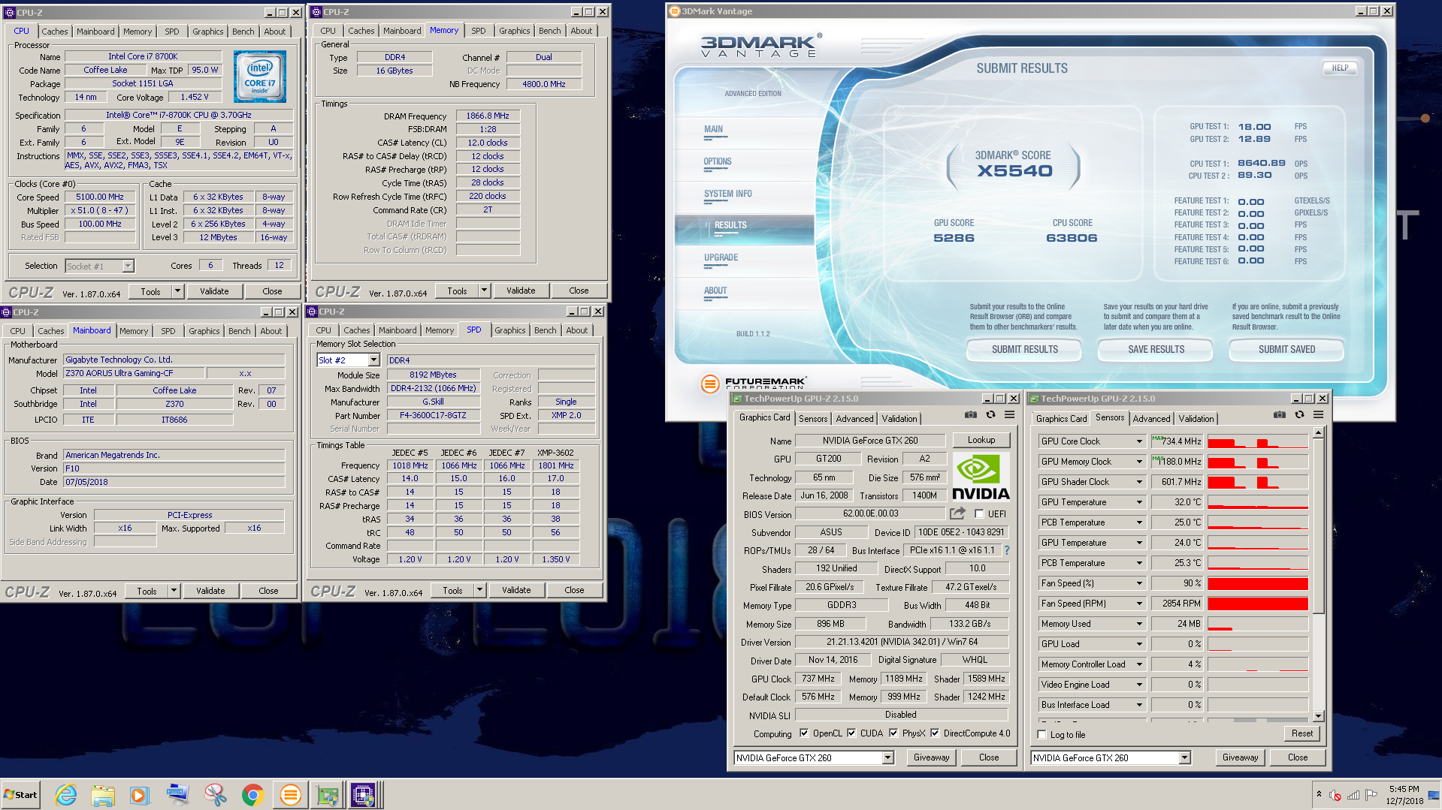Open Caches tab in top-left CPU-Z window

pyautogui.click(x=54, y=32)
